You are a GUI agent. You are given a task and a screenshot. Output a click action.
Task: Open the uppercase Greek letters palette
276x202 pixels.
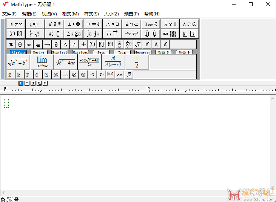189,24
